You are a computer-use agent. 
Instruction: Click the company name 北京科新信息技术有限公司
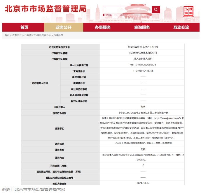click(x=143, y=53)
